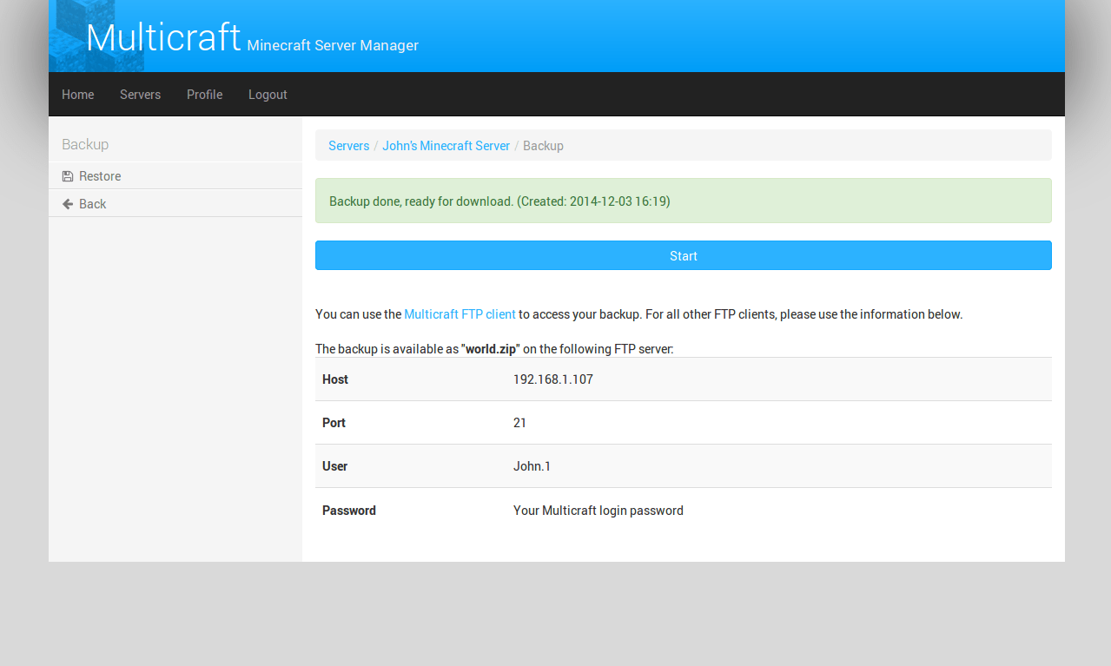Select Restore in the sidebar
Image resolution: width=1111 pixels, height=666 pixels.
(x=175, y=176)
